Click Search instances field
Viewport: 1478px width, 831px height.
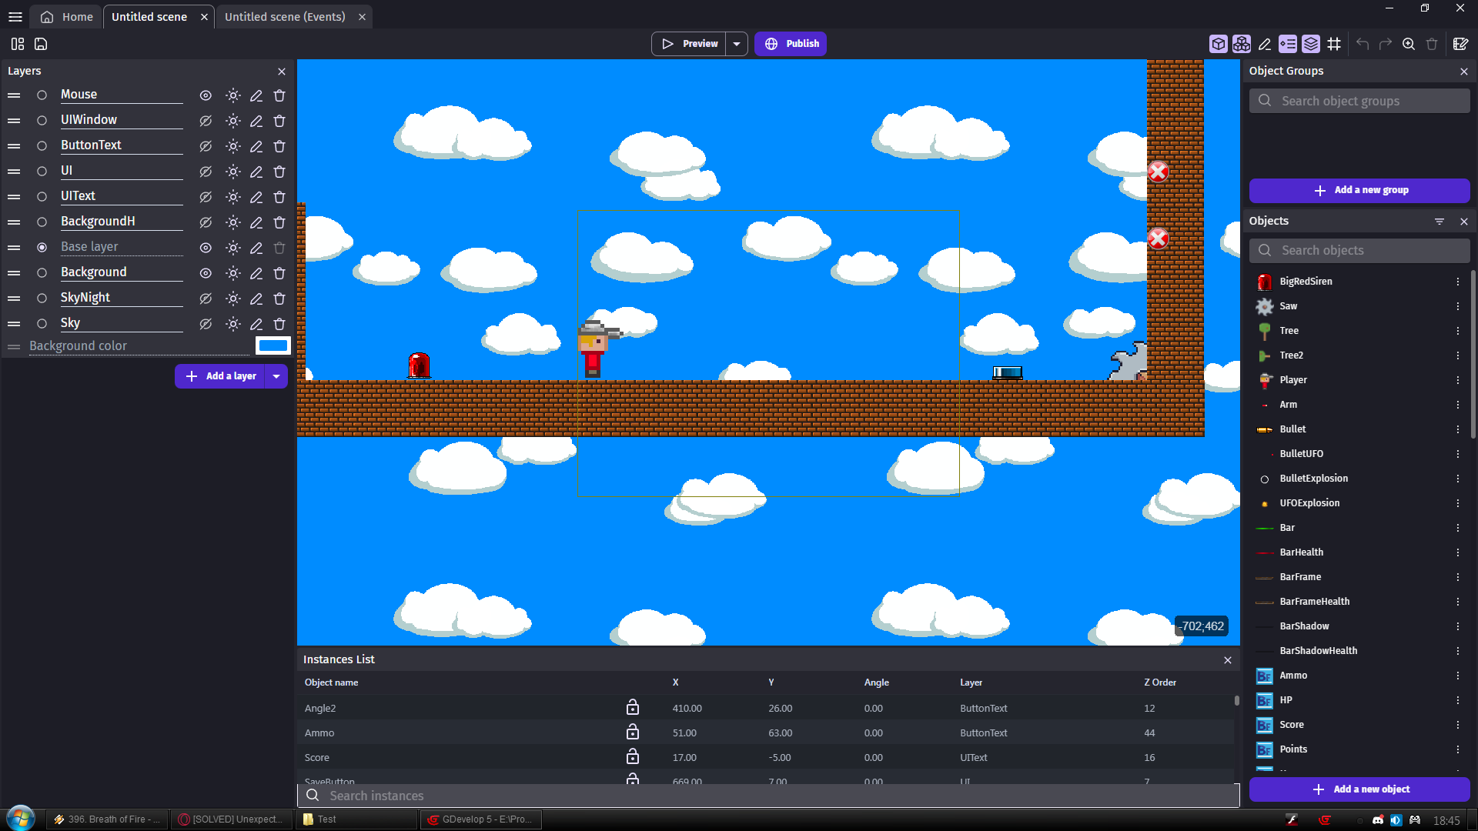pos(768,796)
